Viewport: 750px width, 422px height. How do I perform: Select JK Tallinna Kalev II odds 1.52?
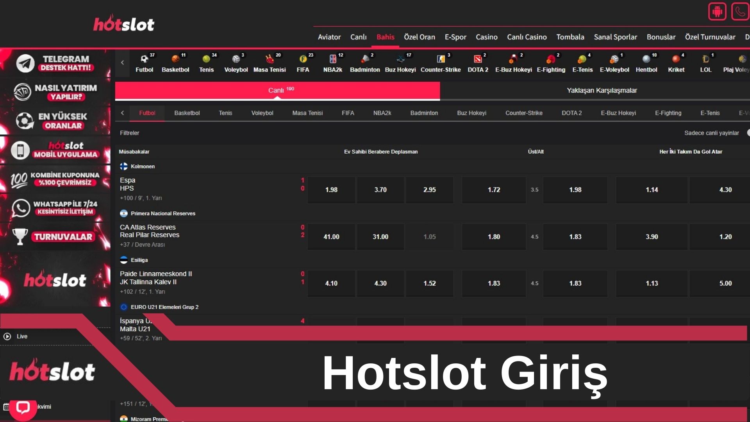coord(430,283)
